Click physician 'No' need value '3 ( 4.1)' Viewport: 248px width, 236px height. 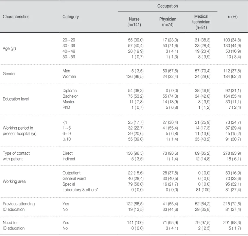click(x=172, y=228)
